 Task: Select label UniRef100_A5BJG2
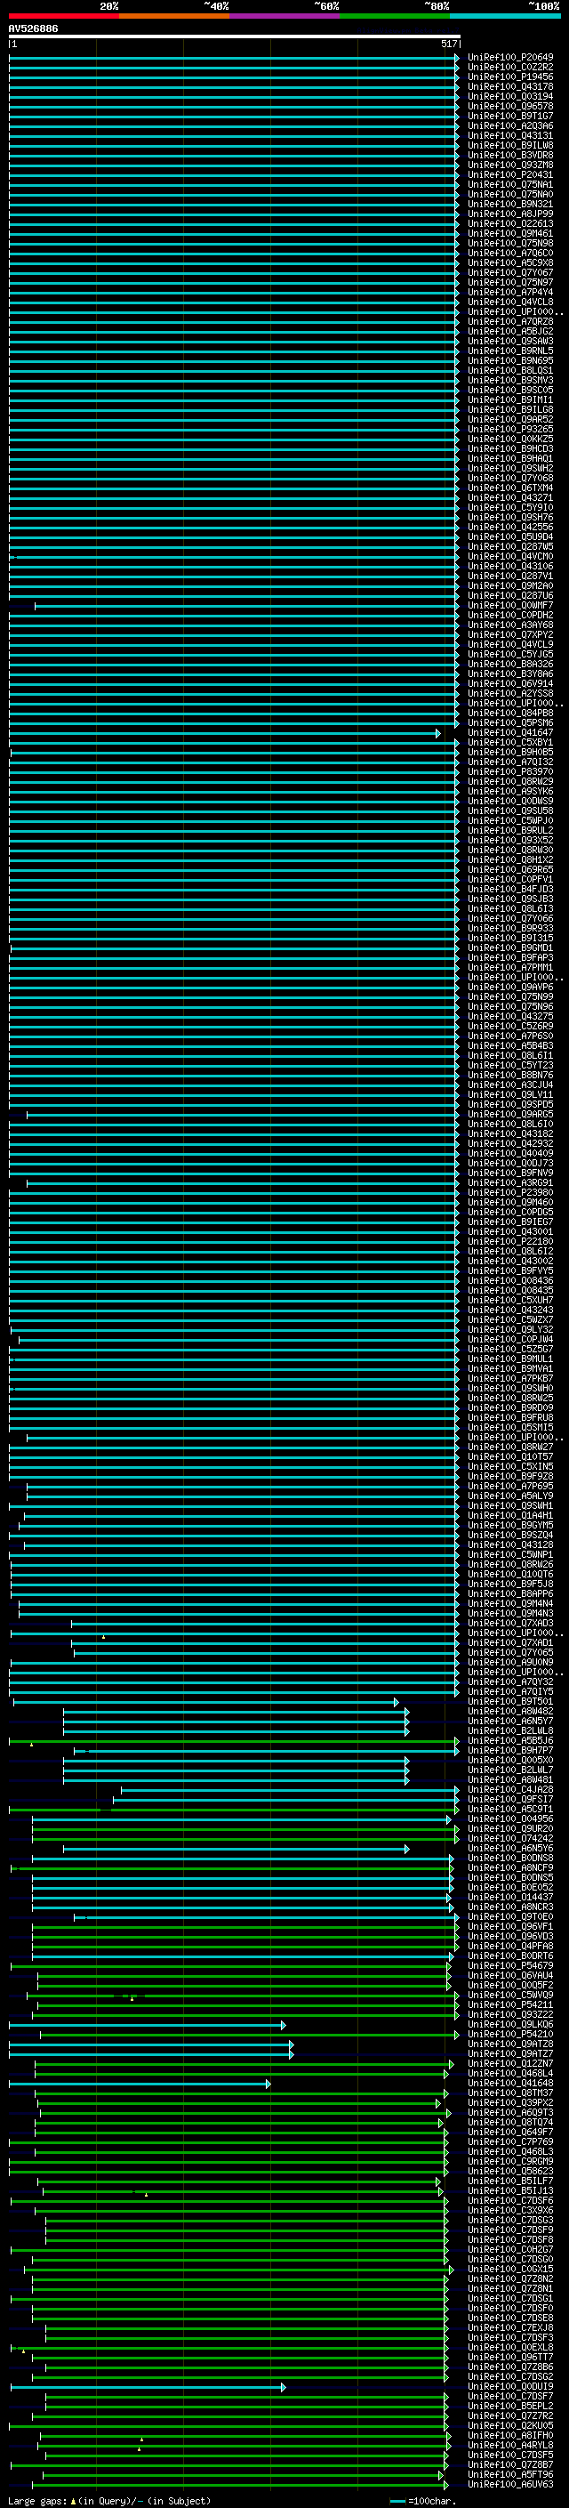click(509, 331)
